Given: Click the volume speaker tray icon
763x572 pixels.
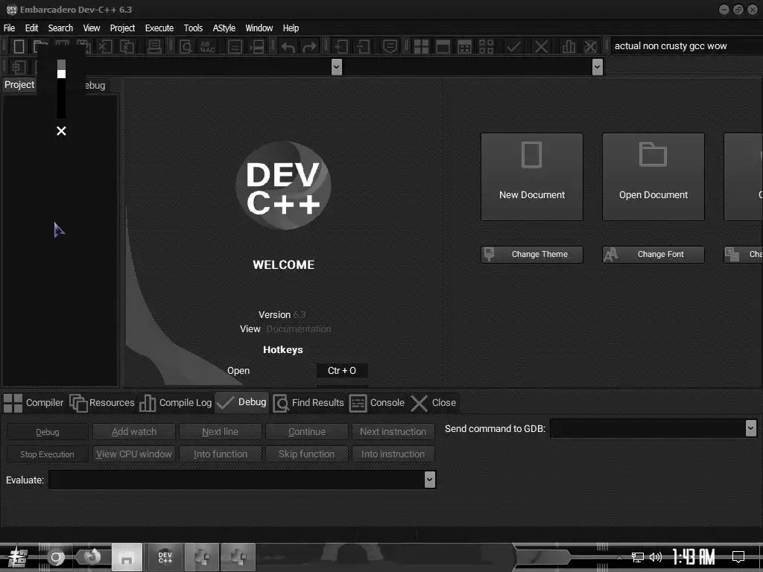Looking at the screenshot, I should tap(656, 557).
